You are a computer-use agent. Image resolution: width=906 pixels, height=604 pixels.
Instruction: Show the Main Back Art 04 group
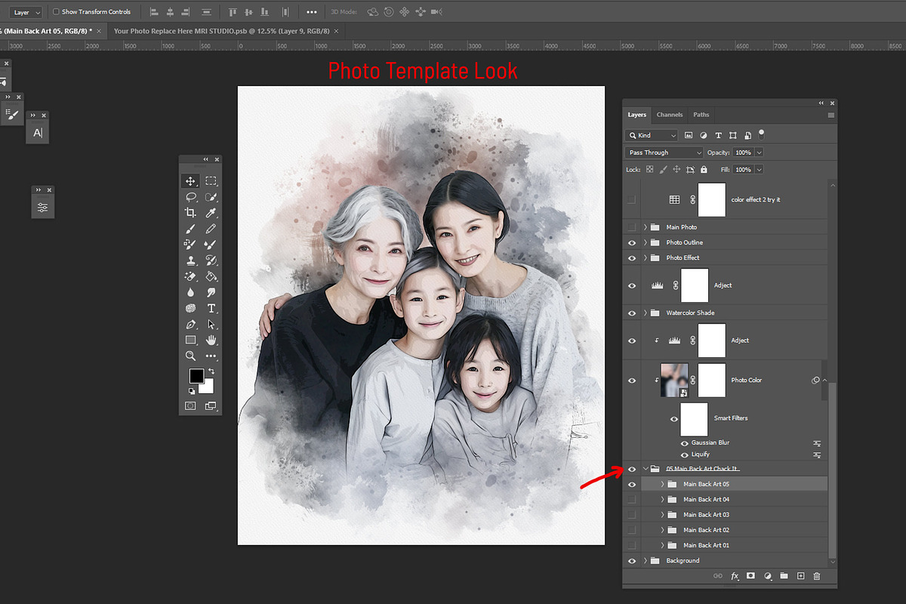[632, 500]
